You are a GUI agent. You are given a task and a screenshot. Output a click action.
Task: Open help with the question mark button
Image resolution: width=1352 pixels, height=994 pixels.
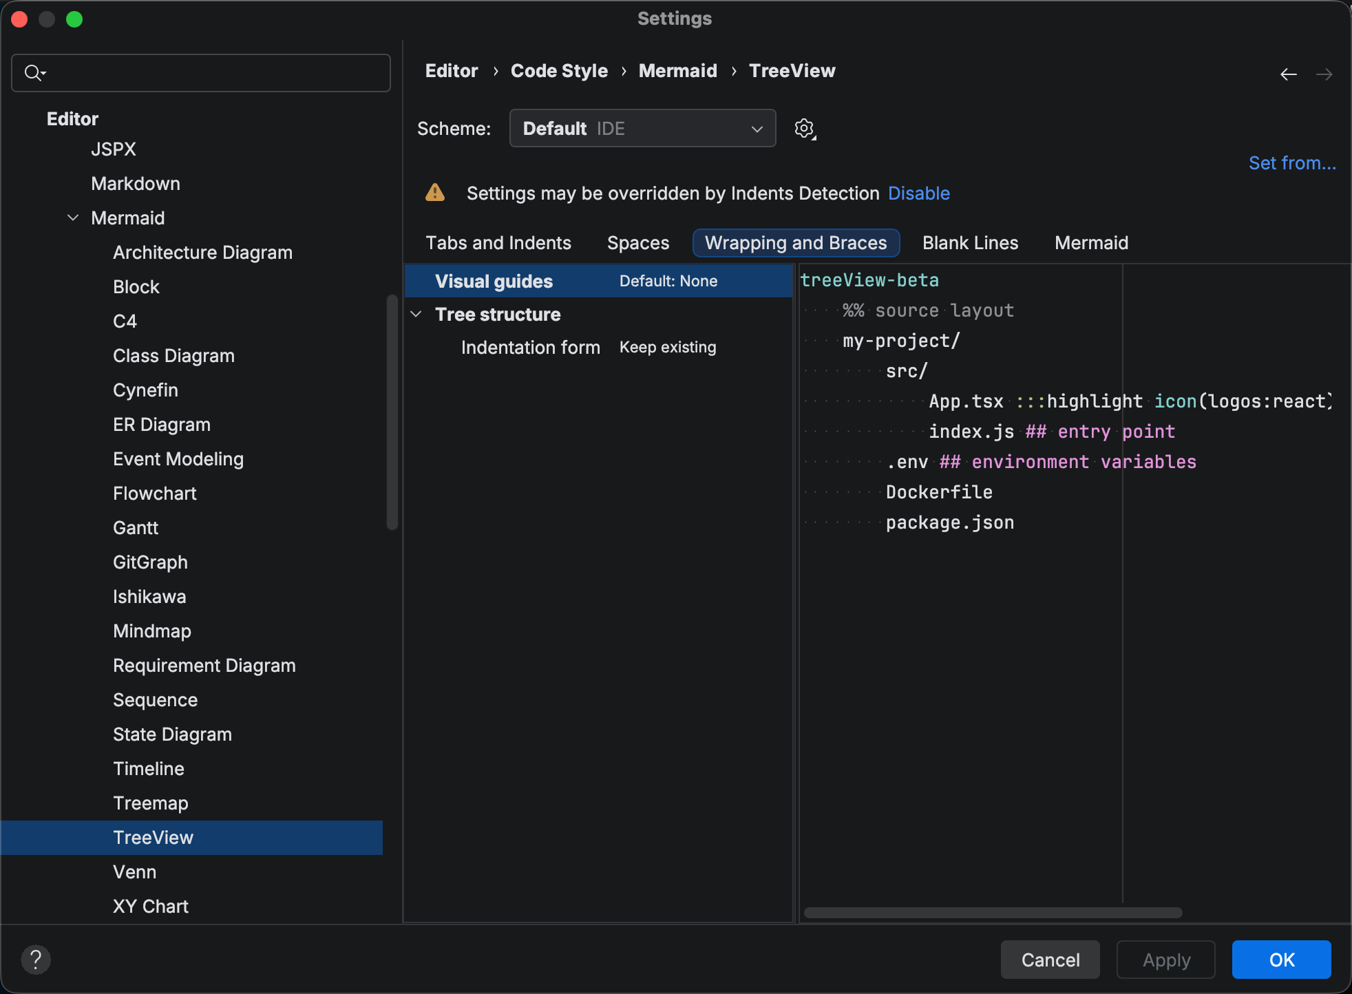pos(36,960)
